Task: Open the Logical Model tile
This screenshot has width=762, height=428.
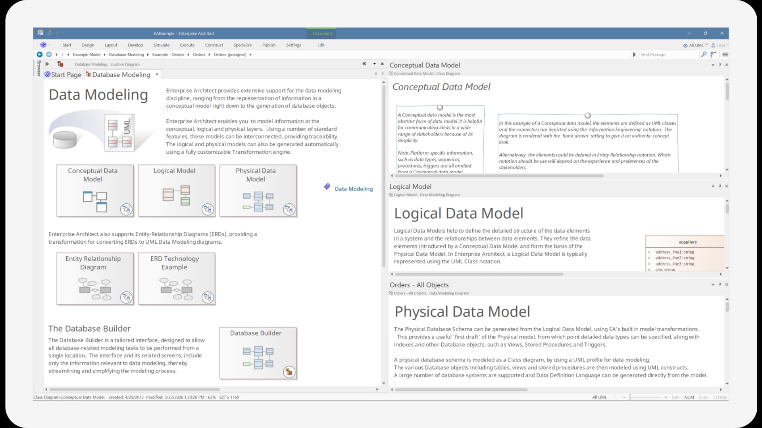Action: coord(176,191)
